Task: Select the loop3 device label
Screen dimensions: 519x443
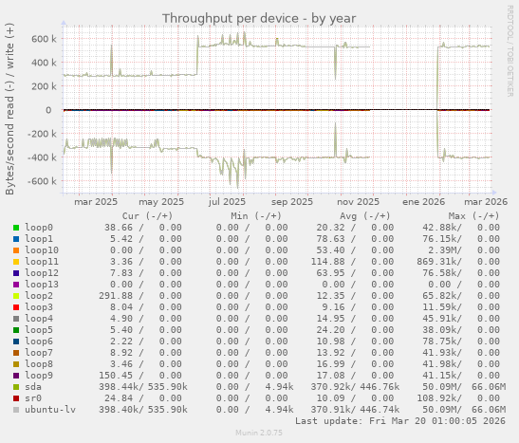Action: (39, 307)
